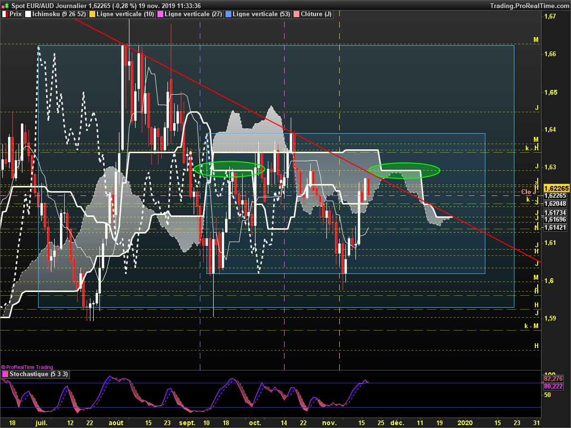The height and width of the screenshot is (428, 571).
Task: Click the white Ichimoku color swatch
Action: (x=28, y=14)
